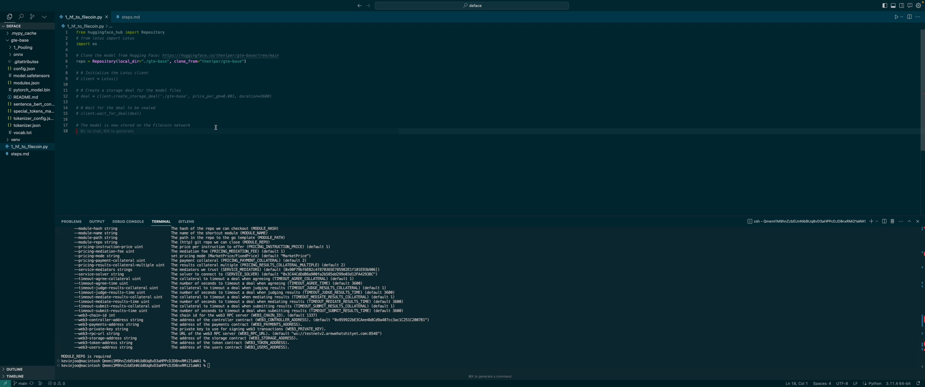Screen dimensions: 925x387
Task: Open pytorch_model.bin file
Action: (x=27, y=90)
